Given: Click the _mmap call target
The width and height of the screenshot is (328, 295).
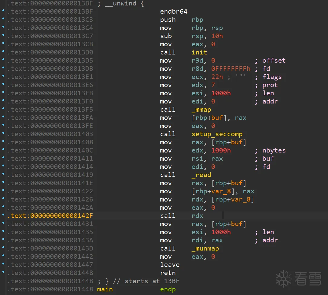Looking at the screenshot, I should [201, 110].
